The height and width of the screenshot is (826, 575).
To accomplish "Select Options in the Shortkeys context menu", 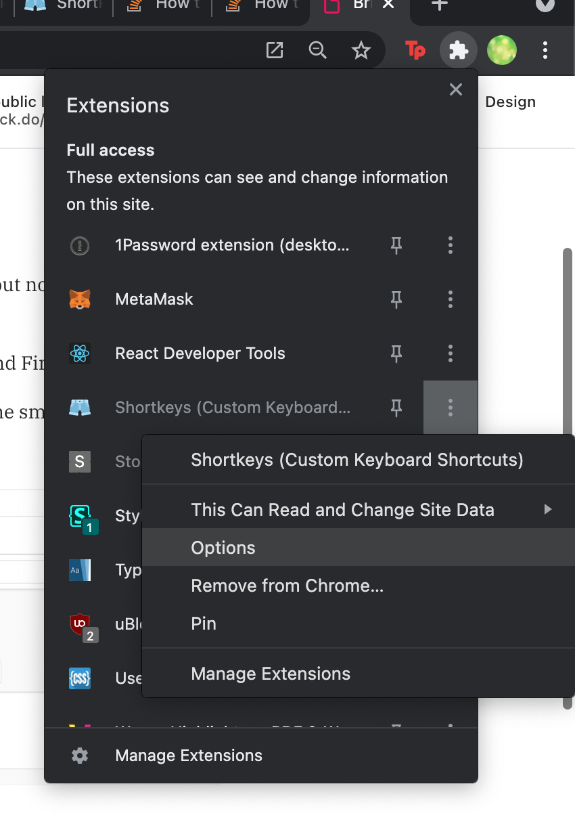I will (358, 548).
